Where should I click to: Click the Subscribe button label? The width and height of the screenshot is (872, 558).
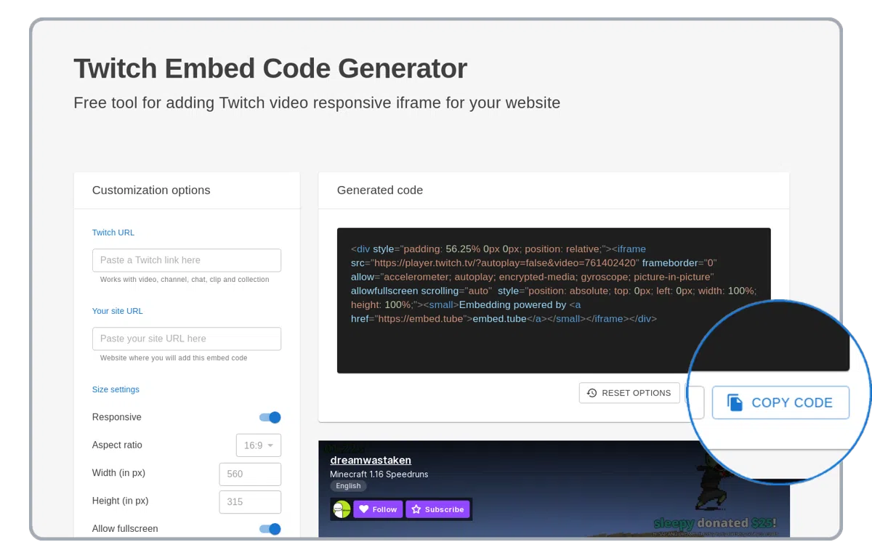(x=444, y=509)
